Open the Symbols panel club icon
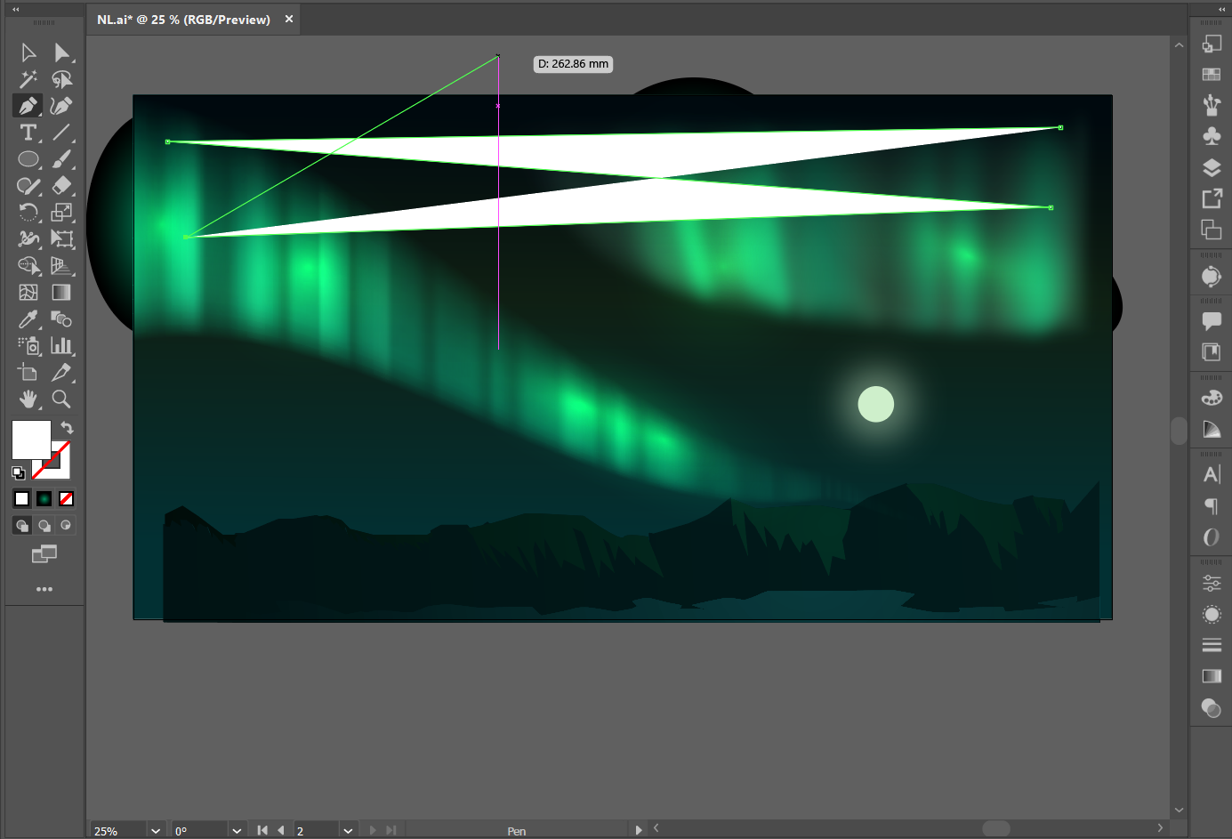1232x839 pixels. [1212, 136]
